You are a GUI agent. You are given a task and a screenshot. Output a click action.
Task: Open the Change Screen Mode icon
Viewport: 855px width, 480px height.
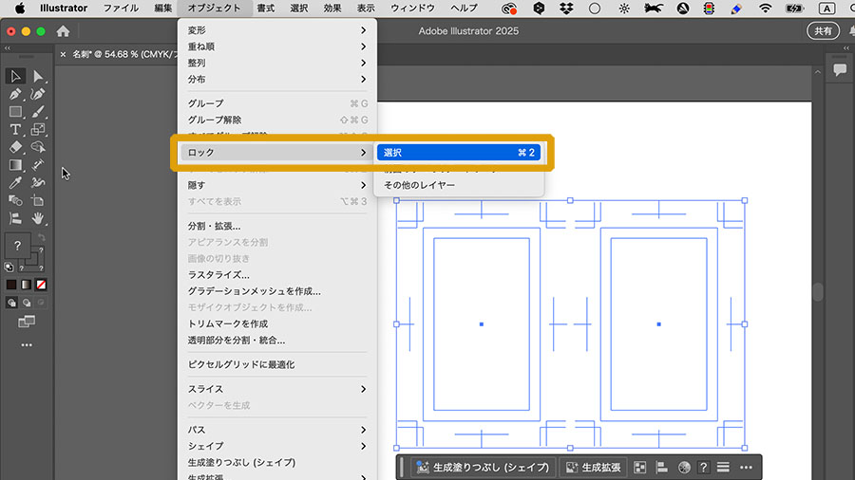[x=27, y=322]
